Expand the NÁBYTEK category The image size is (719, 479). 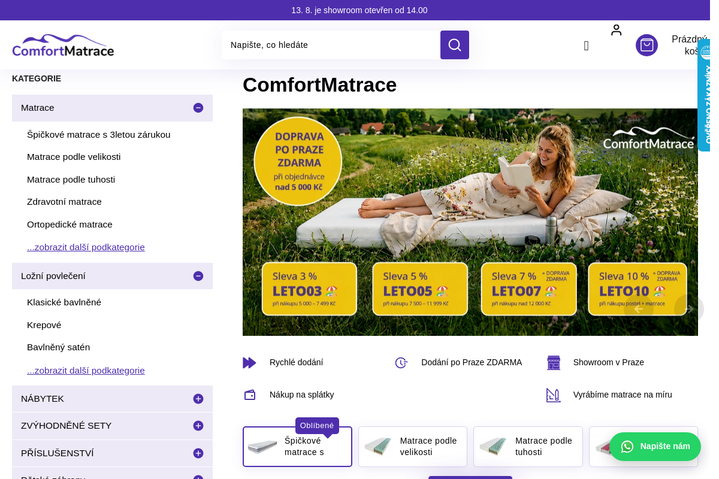tap(198, 399)
